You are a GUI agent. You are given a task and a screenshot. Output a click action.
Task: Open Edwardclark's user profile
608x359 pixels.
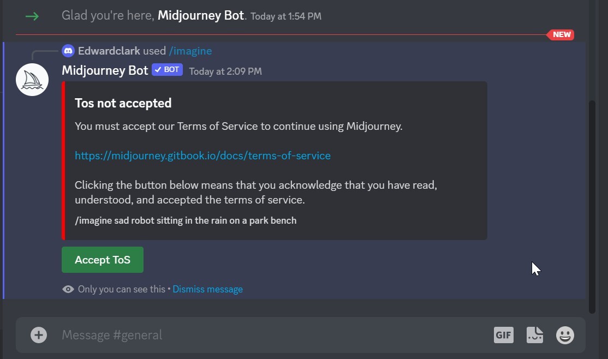pos(109,51)
